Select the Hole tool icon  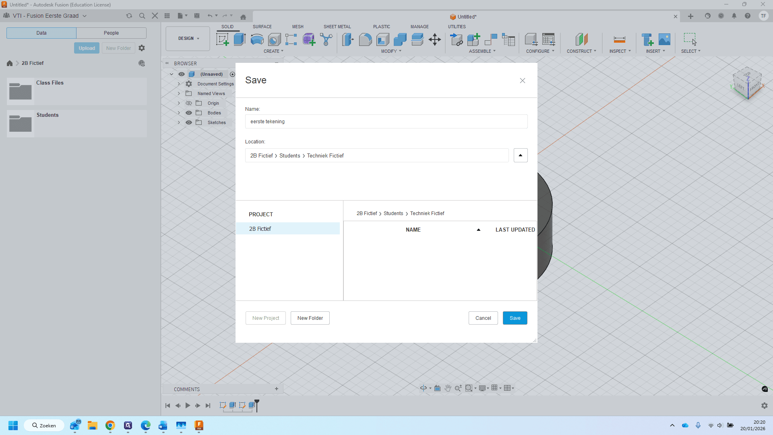(274, 39)
